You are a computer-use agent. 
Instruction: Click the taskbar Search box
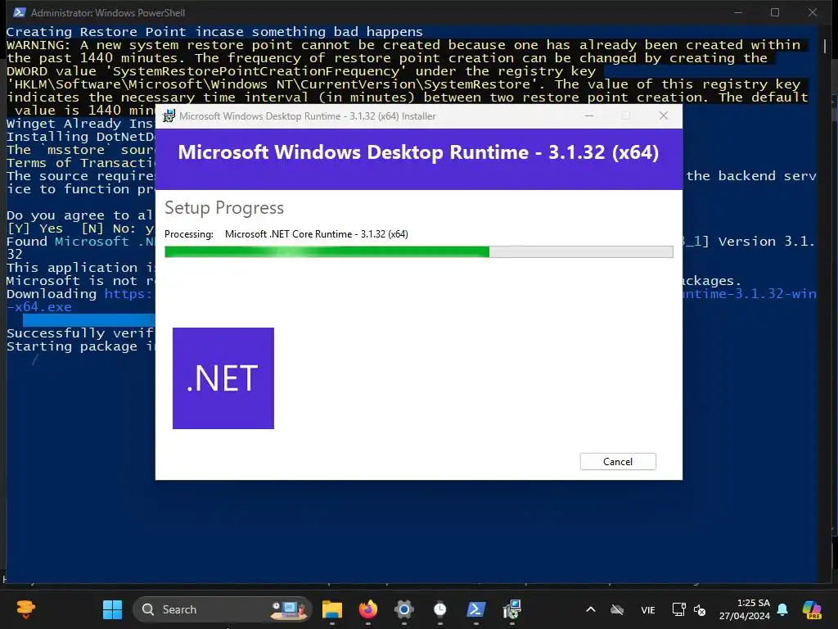click(x=222, y=609)
